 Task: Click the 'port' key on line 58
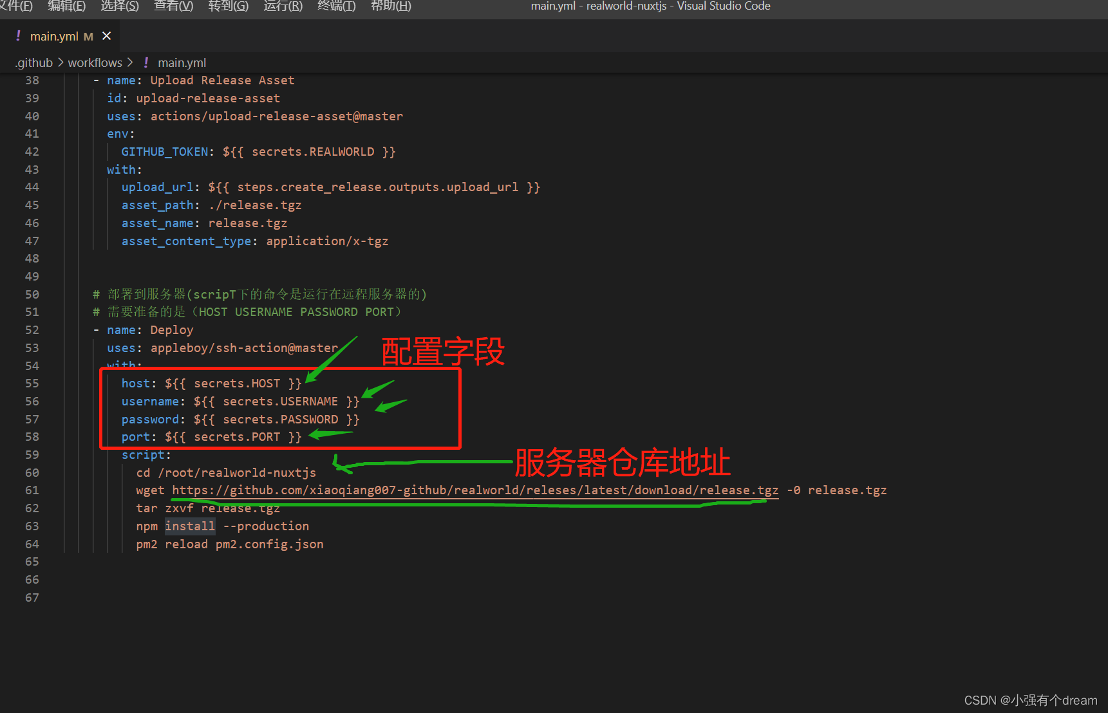[x=135, y=437]
